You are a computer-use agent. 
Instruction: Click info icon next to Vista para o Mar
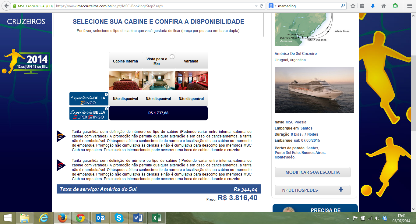(x=172, y=57)
